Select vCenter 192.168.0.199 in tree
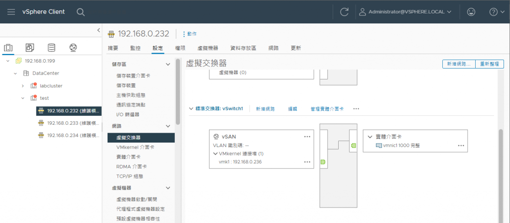The width and height of the screenshot is (510, 223). 41,61
